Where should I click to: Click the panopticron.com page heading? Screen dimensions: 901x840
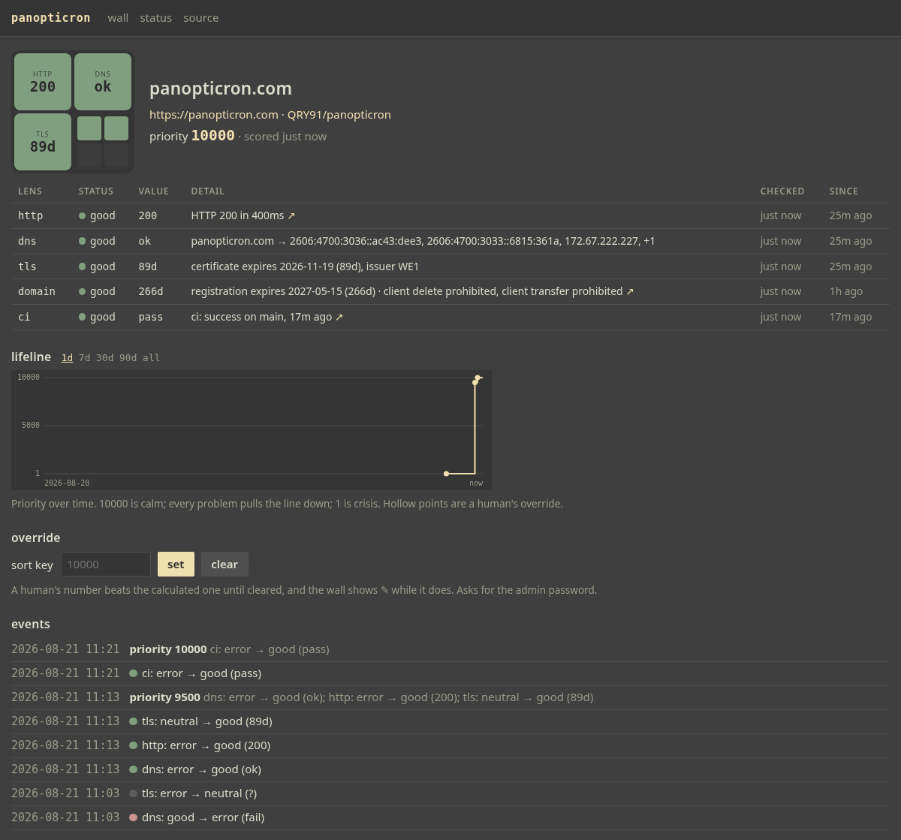pos(221,89)
